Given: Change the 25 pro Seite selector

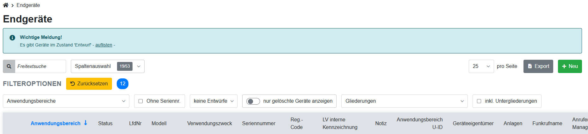Looking at the screenshot, I should [481, 66].
